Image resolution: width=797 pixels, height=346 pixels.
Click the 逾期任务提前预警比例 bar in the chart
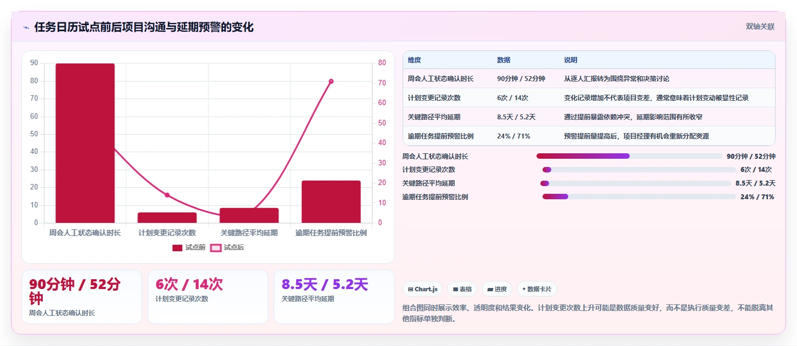(x=331, y=201)
